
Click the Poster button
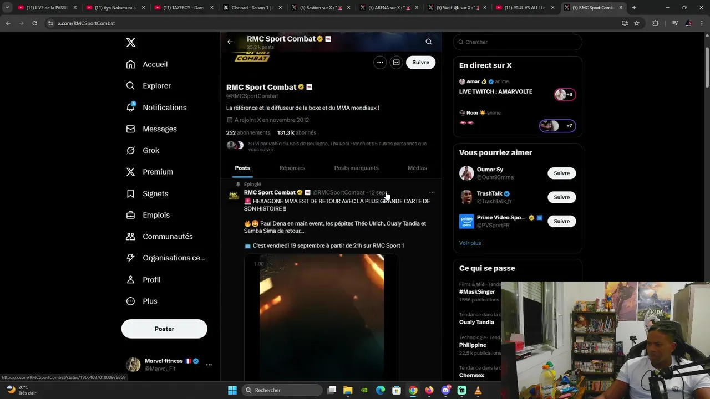(164, 329)
